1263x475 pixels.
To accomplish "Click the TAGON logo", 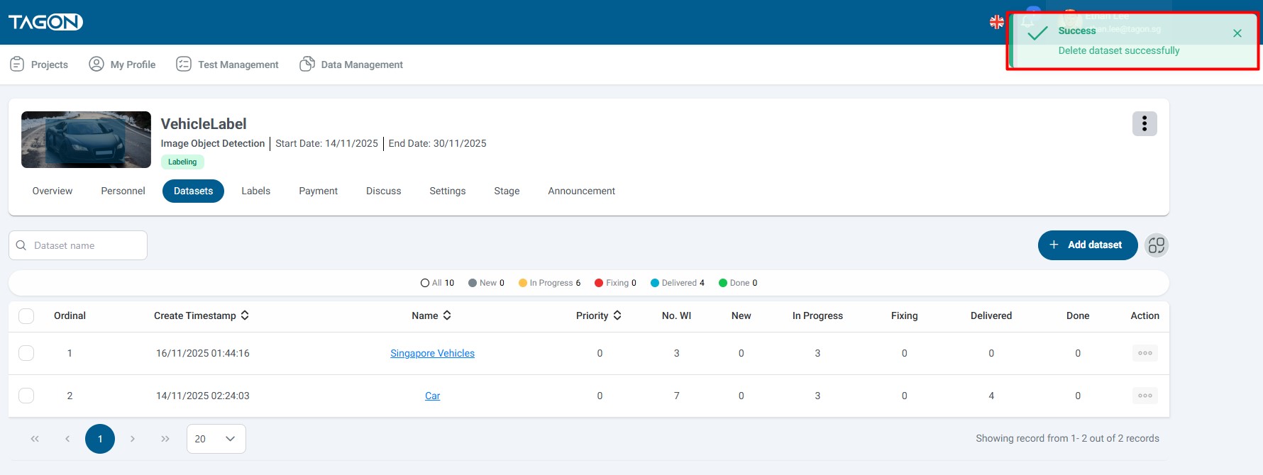I will pyautogui.click(x=45, y=22).
